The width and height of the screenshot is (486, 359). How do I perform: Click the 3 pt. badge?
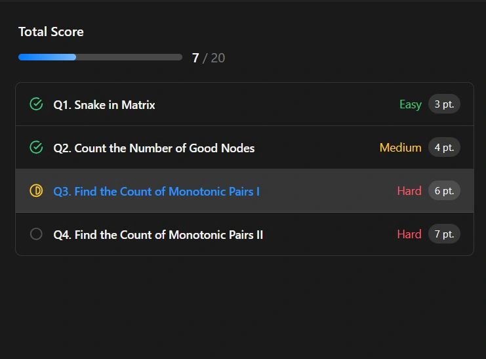[444, 104]
